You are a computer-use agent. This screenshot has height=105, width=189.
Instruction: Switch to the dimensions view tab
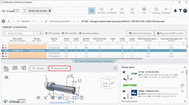tap(24, 68)
